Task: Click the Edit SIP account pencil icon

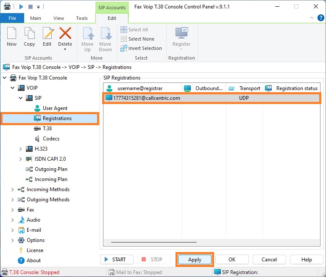Action: click(48, 33)
